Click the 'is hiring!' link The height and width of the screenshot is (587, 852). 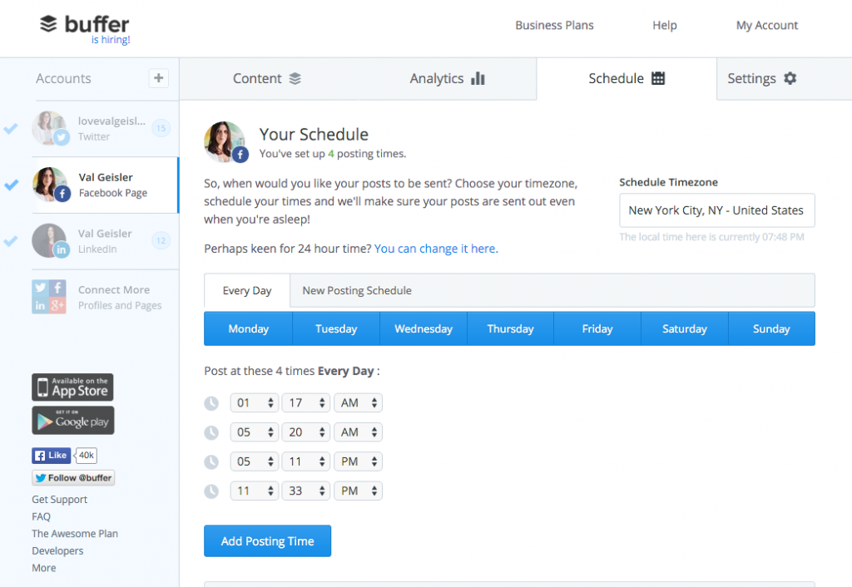[111, 40]
